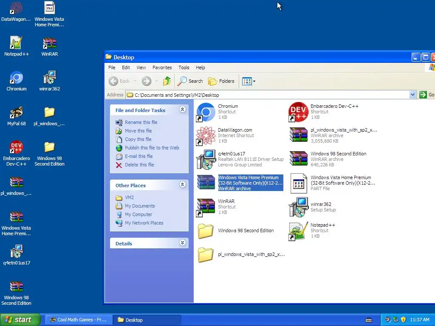The image size is (435, 326).
Task: Collapse the Other Places panel
Action: point(182,185)
